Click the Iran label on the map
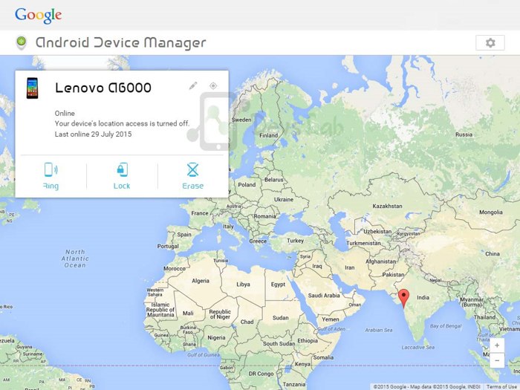The width and height of the screenshot is (520, 390). [350, 267]
